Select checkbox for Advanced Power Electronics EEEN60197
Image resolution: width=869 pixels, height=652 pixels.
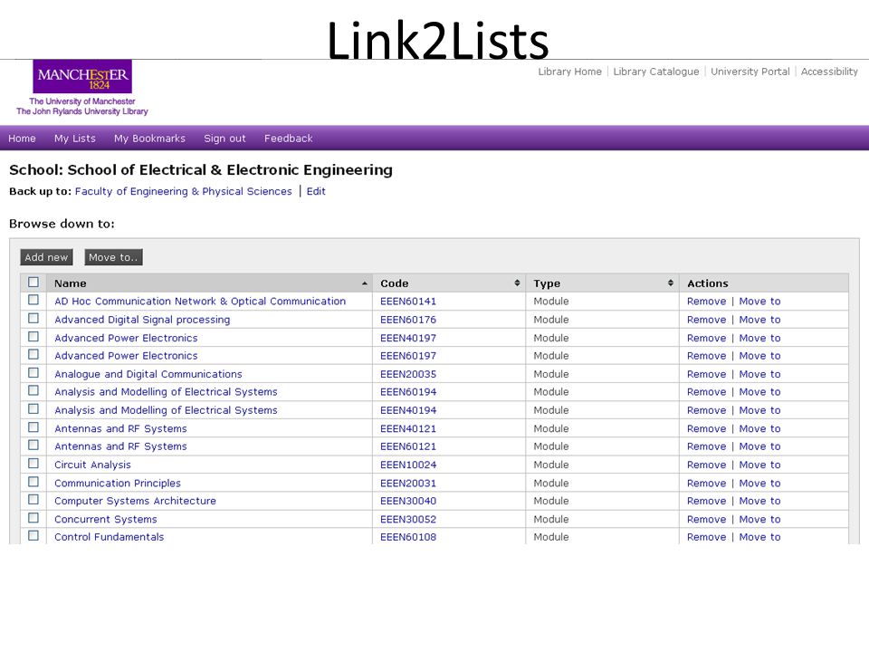point(33,354)
